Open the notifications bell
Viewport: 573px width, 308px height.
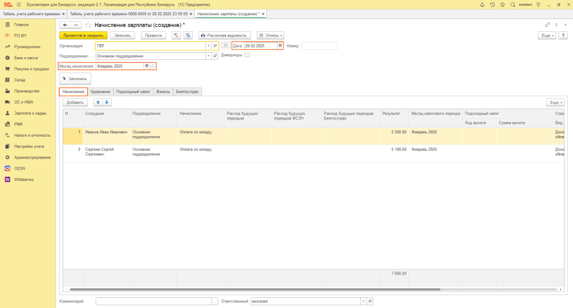pyautogui.click(x=482, y=4)
